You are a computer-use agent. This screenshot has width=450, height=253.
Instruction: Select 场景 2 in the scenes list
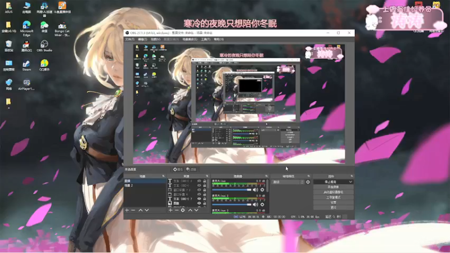(145, 186)
